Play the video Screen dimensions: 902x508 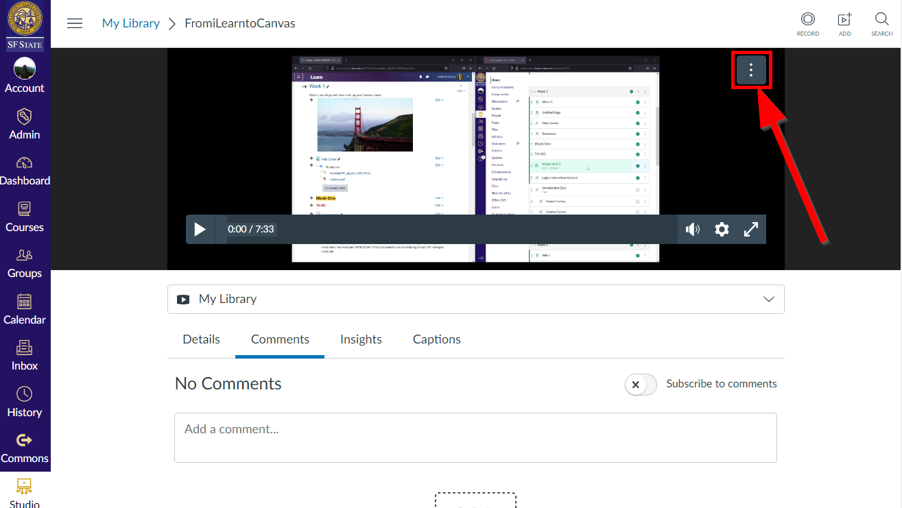tap(200, 229)
